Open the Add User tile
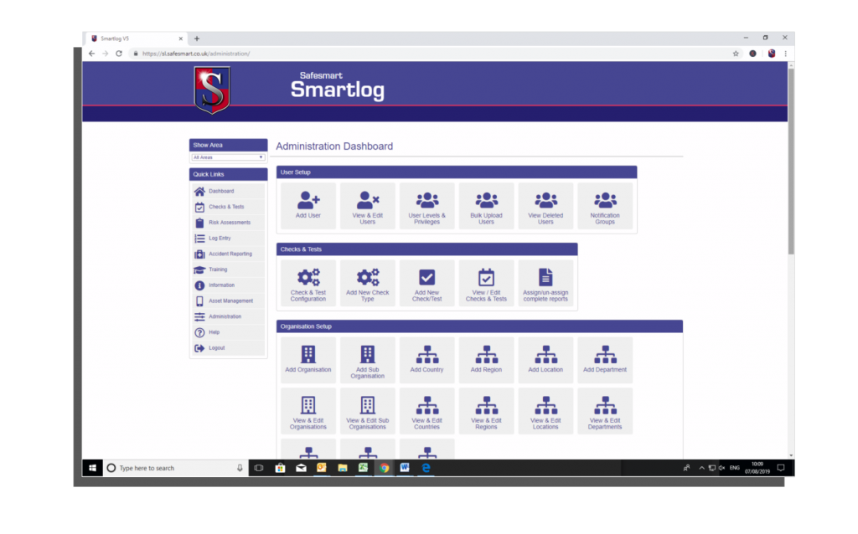 308,206
